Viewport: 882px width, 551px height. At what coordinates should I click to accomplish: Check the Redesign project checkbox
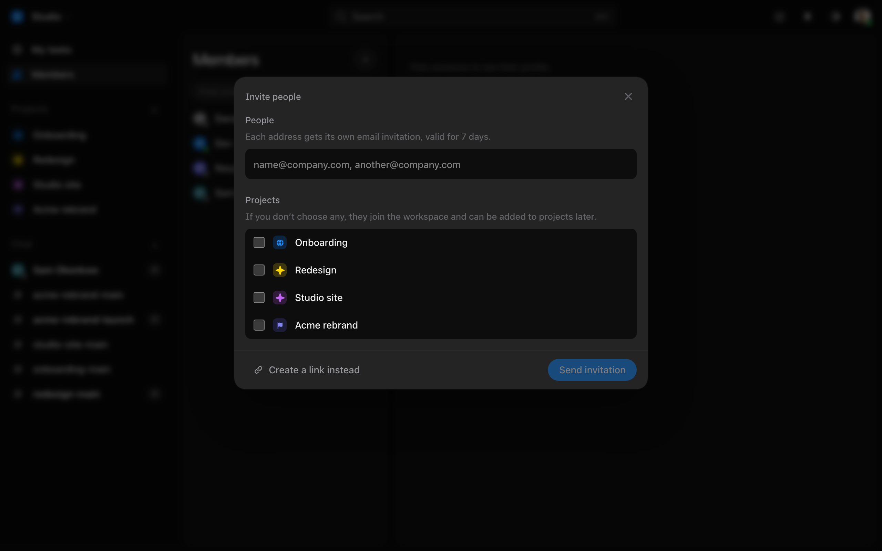tap(259, 270)
